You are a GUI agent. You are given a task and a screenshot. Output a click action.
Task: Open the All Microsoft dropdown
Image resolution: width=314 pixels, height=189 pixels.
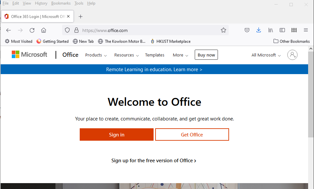pyautogui.click(x=266, y=55)
